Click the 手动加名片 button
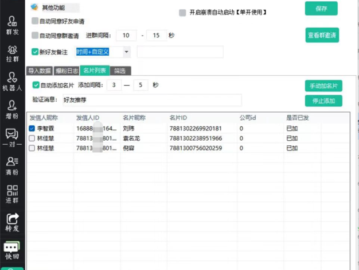 coord(323,86)
